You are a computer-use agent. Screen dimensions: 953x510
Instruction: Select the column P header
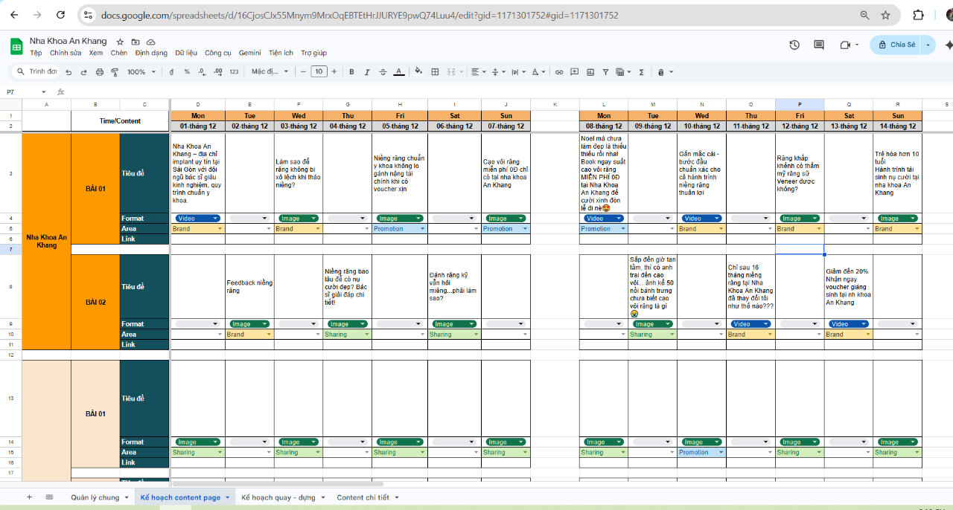coord(800,105)
